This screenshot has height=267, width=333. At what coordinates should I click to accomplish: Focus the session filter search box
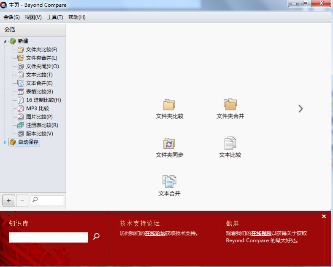pos(47,200)
